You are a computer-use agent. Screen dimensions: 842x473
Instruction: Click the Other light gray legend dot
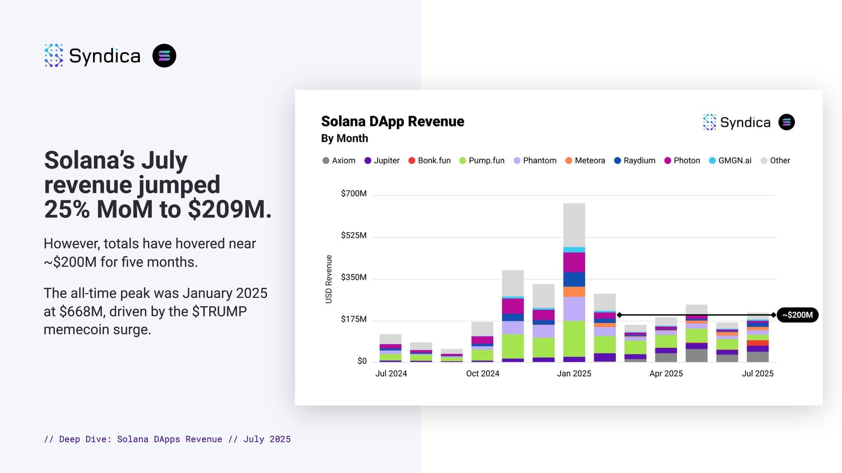coord(764,161)
